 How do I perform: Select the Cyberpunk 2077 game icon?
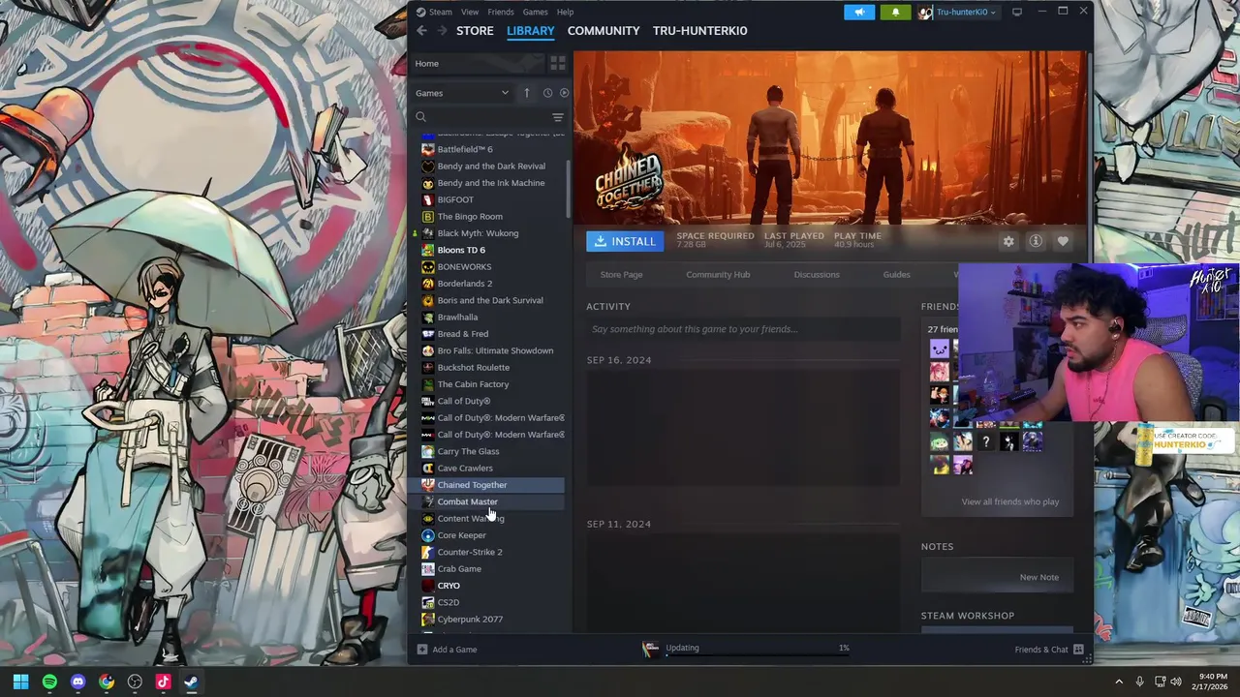point(428,619)
